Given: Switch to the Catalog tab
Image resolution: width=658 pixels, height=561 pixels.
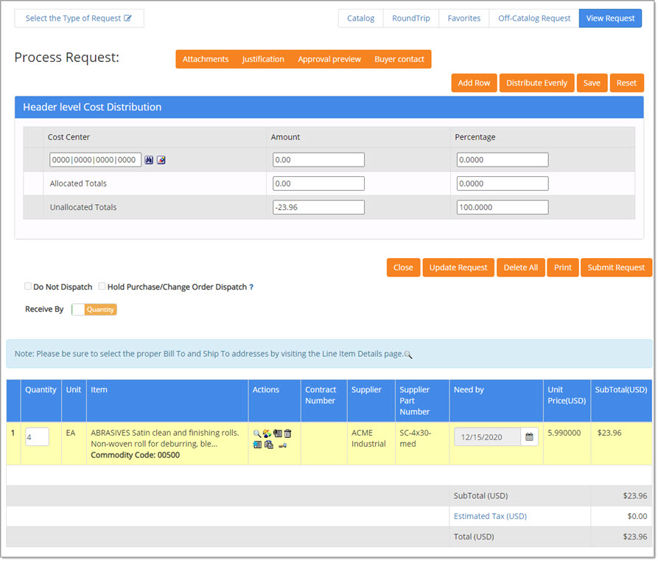Looking at the screenshot, I should [360, 18].
